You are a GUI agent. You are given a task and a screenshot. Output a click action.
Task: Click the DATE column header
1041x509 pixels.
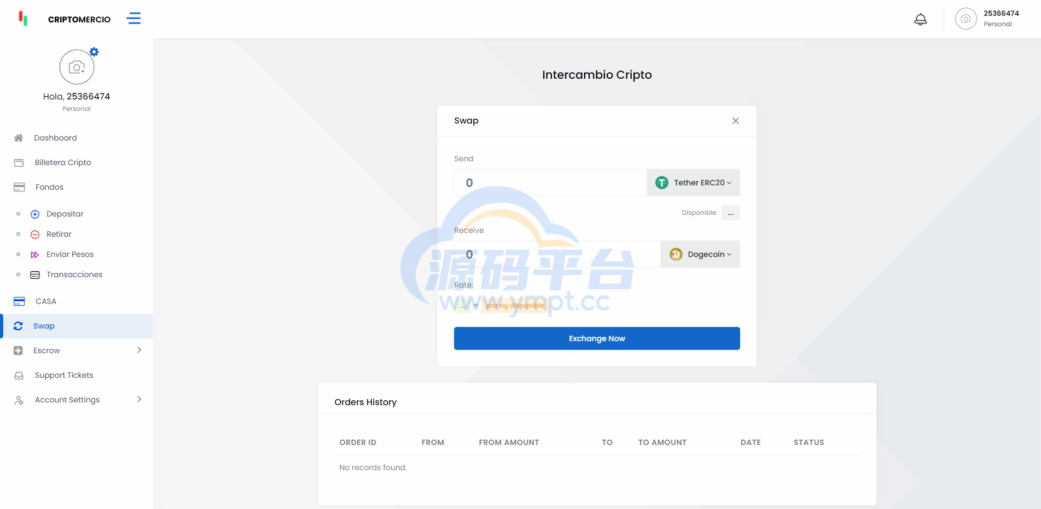click(x=751, y=442)
